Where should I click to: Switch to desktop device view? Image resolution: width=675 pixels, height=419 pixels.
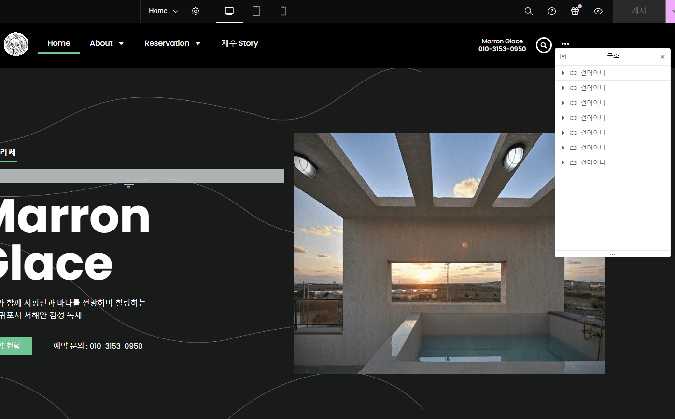pos(229,11)
